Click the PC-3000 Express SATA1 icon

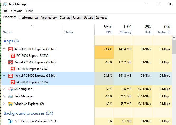(13, 69)
